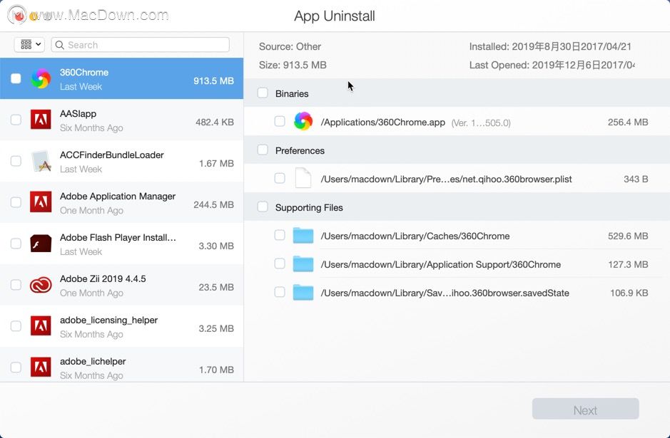Click the Adobe Zii 2019 Creative Cloud icon

[x=41, y=285]
